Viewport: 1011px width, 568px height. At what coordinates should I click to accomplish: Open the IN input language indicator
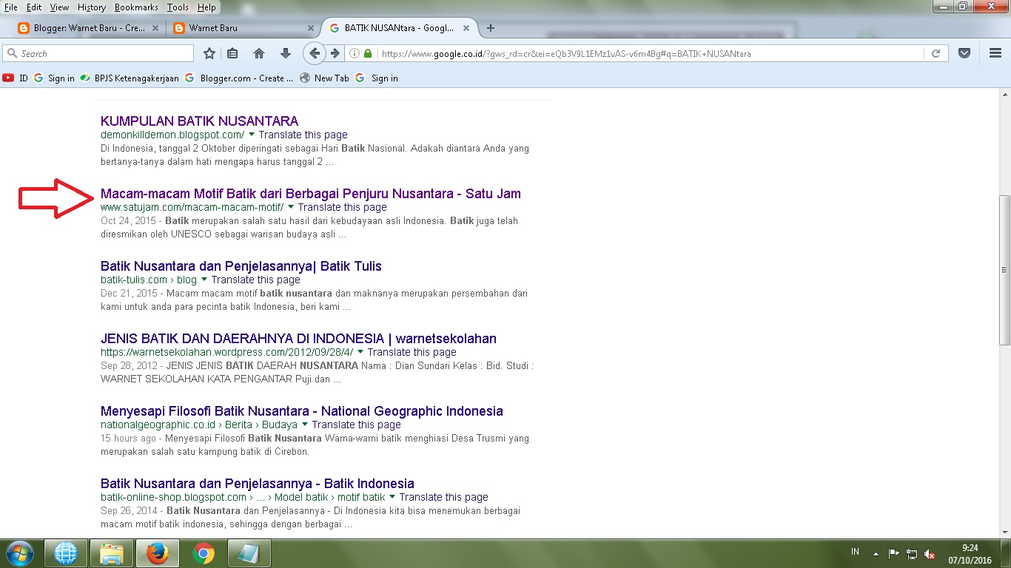coord(856,552)
